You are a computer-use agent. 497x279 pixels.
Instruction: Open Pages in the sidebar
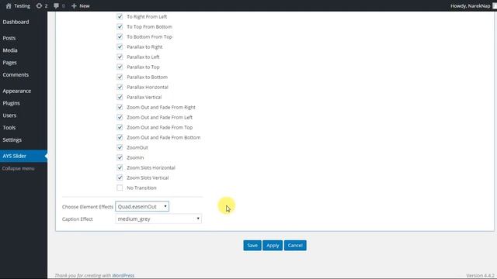9,63
